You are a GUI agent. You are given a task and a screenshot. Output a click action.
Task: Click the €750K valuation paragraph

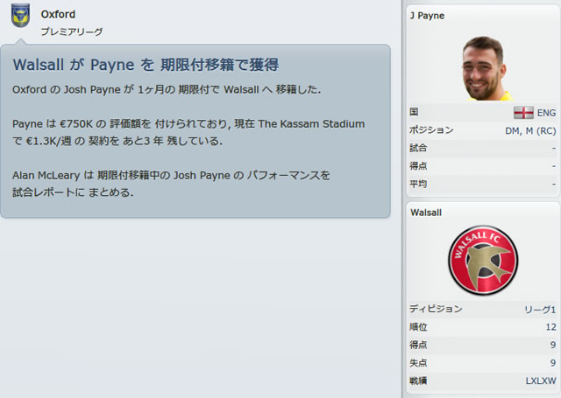point(188,132)
